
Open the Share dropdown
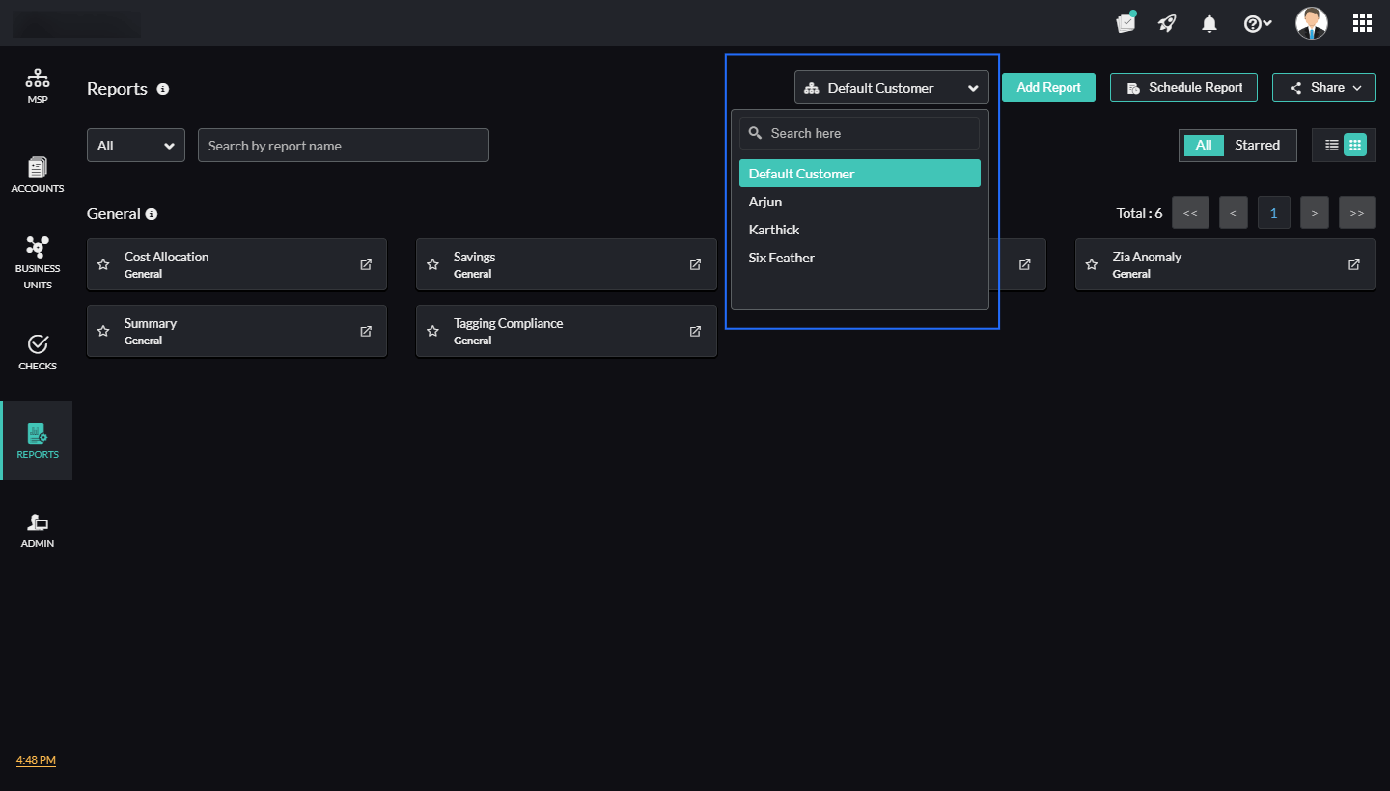1323,88
